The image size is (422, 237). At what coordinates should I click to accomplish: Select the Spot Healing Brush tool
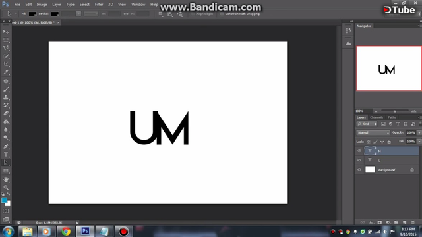[6, 81]
